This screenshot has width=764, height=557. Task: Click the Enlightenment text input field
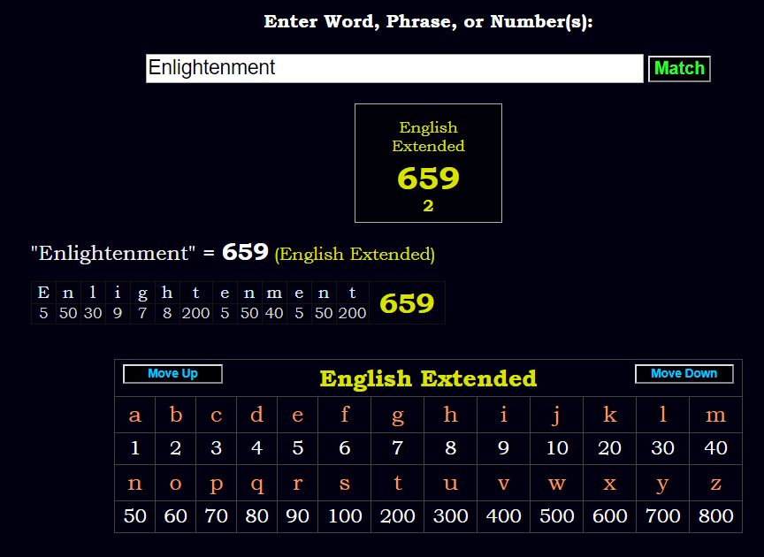pyautogui.click(x=394, y=68)
